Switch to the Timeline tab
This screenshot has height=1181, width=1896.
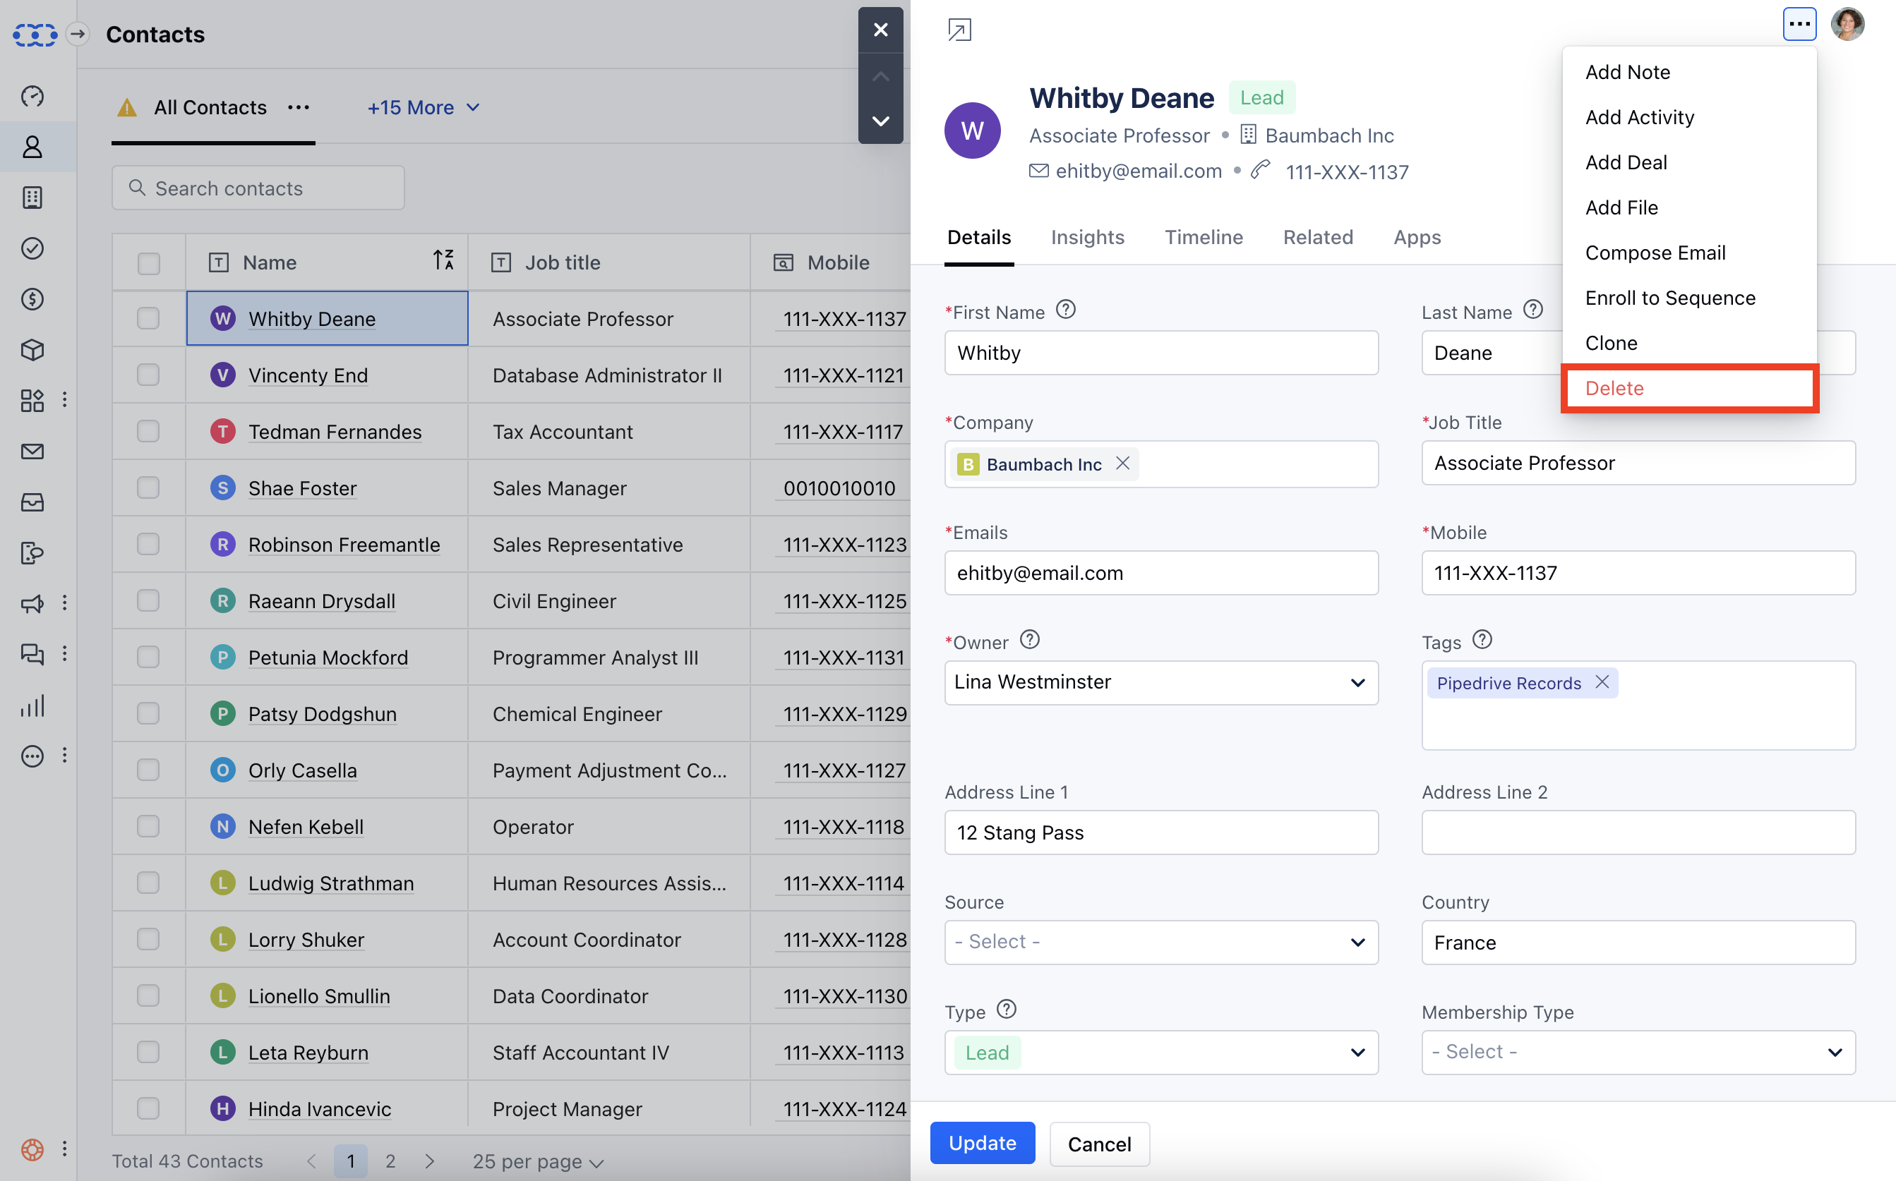coord(1203,238)
